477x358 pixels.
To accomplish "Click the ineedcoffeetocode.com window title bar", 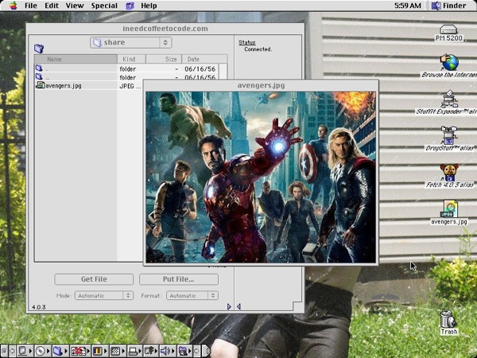I will tap(165, 29).
